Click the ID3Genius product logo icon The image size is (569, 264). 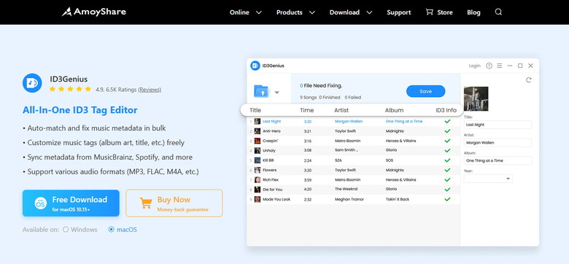32,82
